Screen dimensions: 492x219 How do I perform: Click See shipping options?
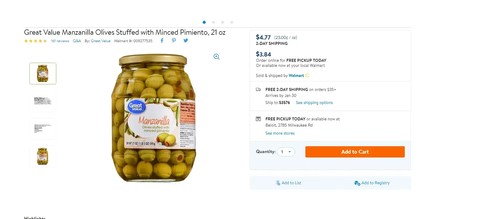314,103
